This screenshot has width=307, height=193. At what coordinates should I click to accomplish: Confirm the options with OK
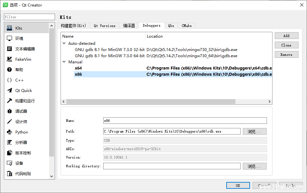238,186
